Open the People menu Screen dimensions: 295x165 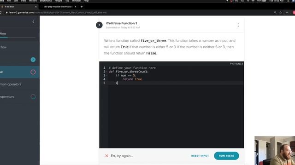point(59,1)
